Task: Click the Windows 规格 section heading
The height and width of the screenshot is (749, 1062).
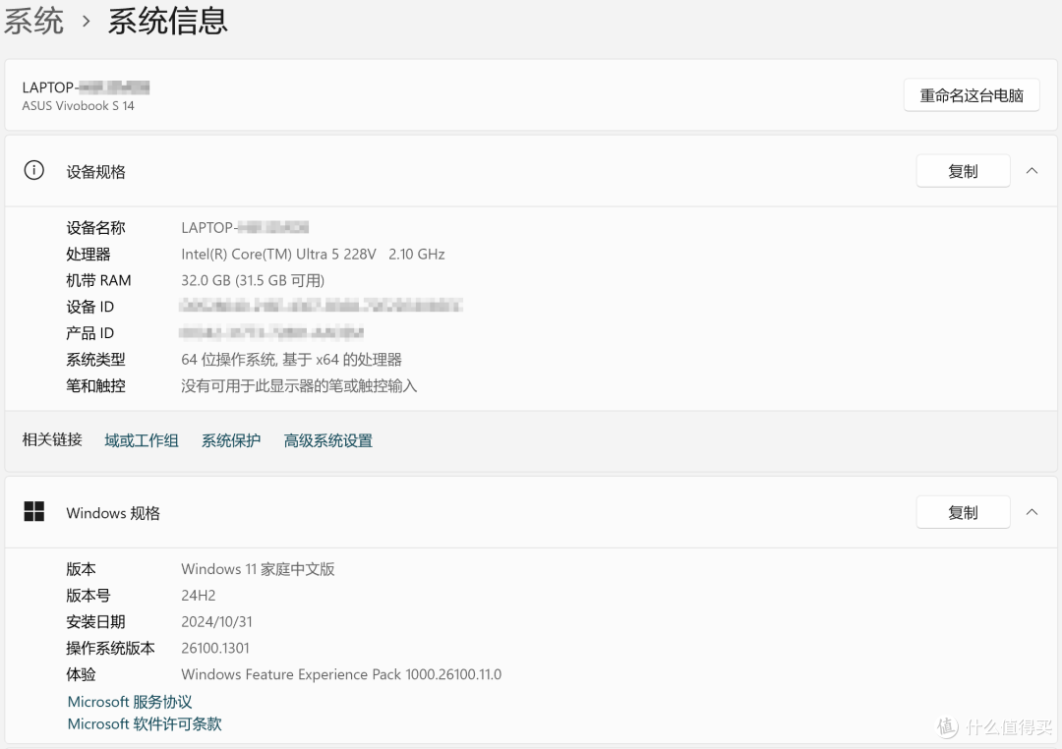Action: [113, 513]
